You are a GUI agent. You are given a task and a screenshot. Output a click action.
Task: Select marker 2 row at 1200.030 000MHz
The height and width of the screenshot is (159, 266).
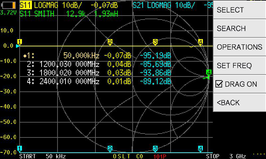[99, 64]
